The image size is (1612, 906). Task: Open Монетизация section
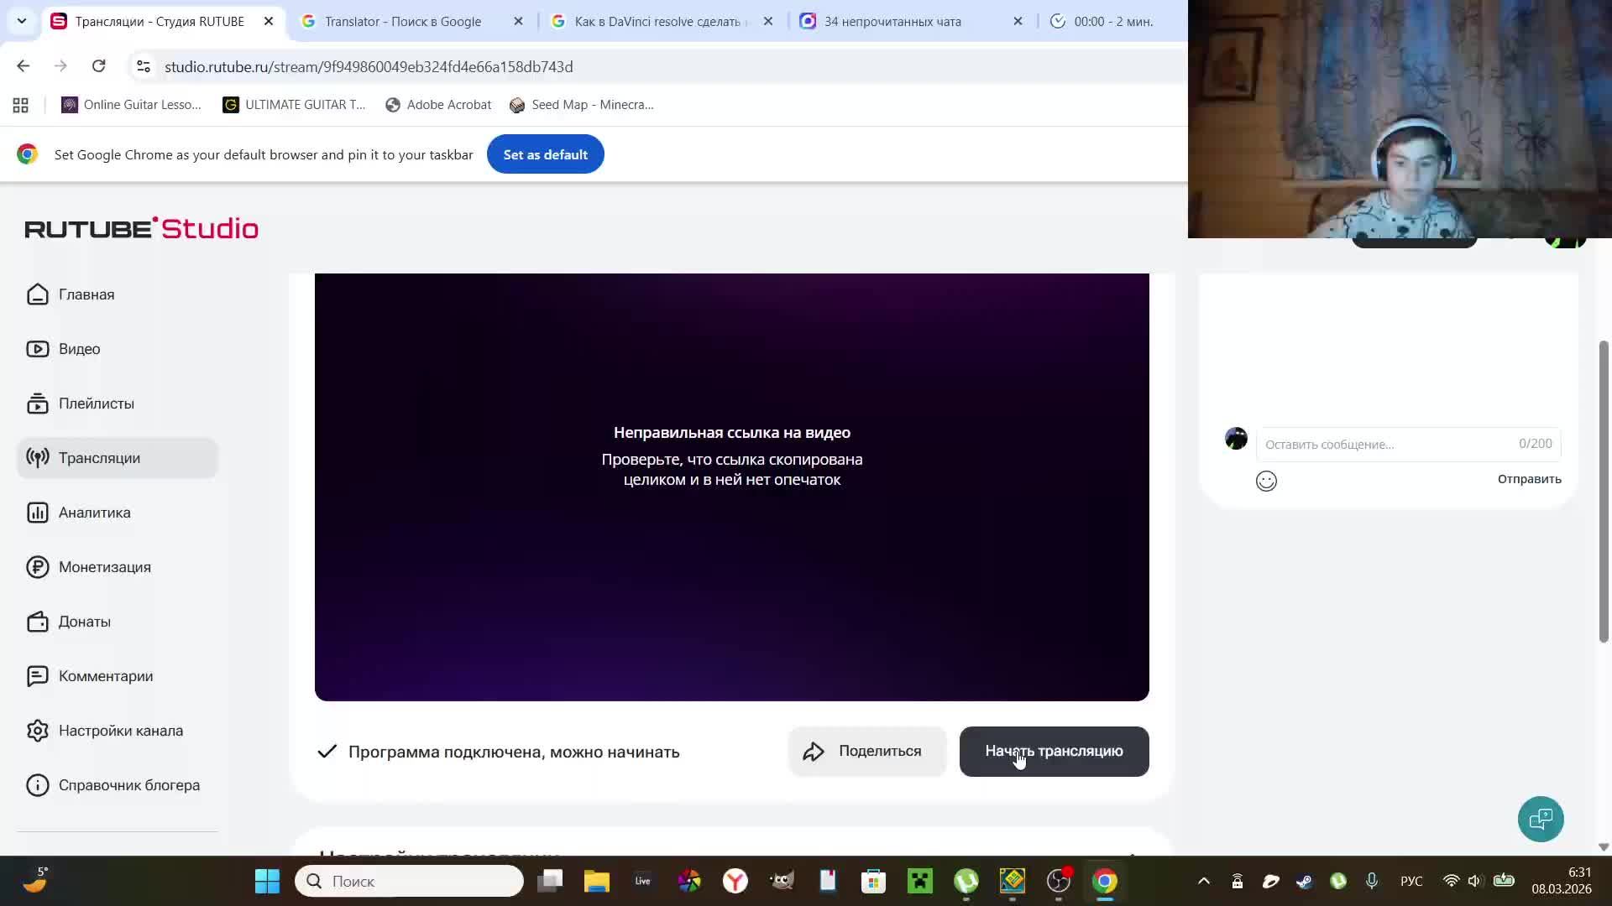(x=104, y=567)
